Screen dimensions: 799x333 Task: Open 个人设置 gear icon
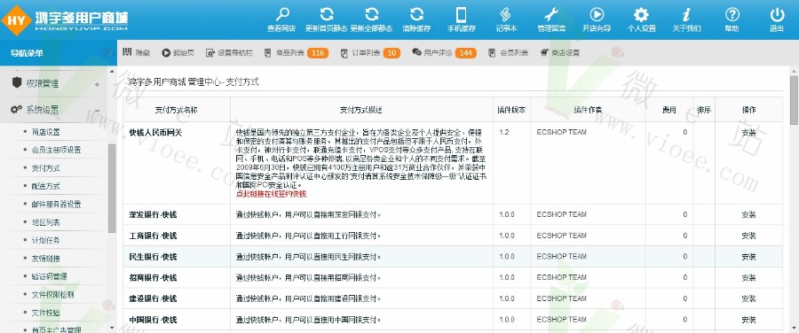[x=641, y=14]
